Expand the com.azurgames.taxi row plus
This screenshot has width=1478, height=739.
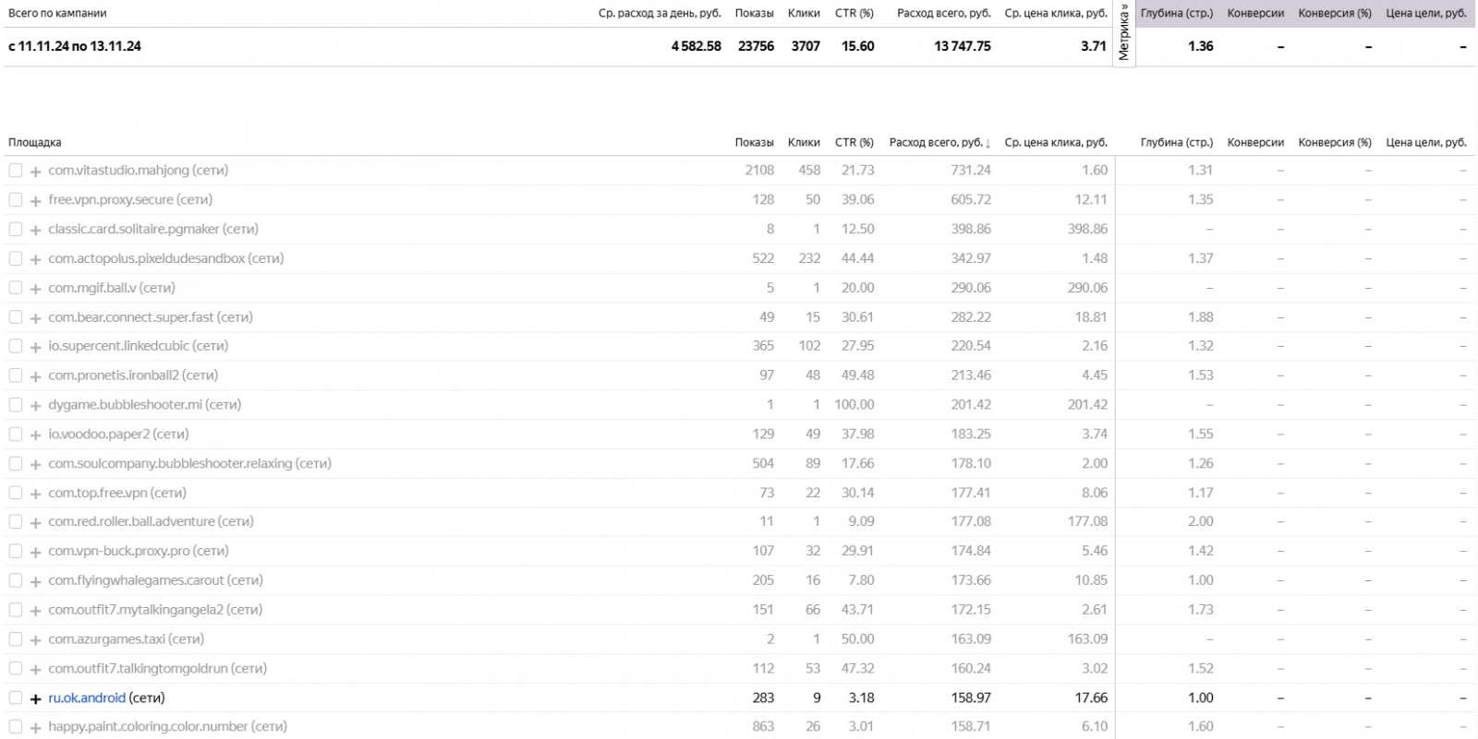[36, 639]
